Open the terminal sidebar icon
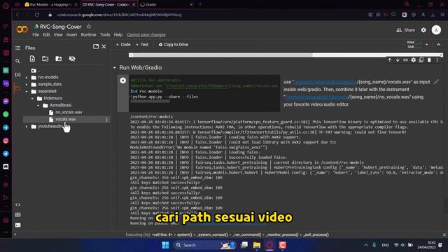This screenshot has height=252, width=448. click(17, 225)
